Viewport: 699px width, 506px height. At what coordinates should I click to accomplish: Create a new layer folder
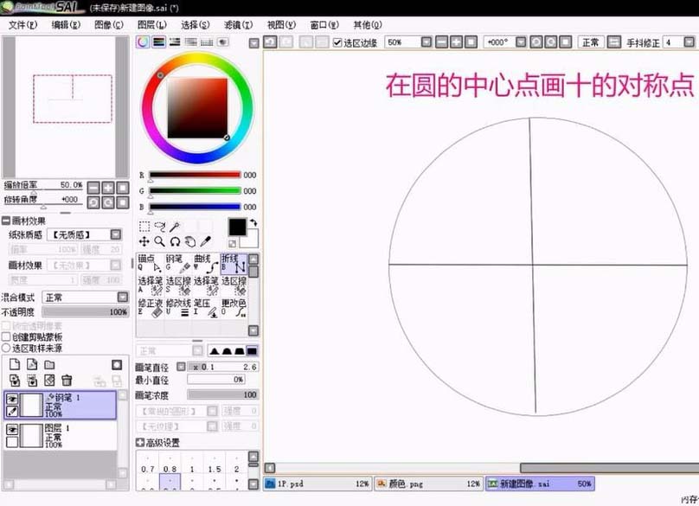pyautogui.click(x=49, y=364)
